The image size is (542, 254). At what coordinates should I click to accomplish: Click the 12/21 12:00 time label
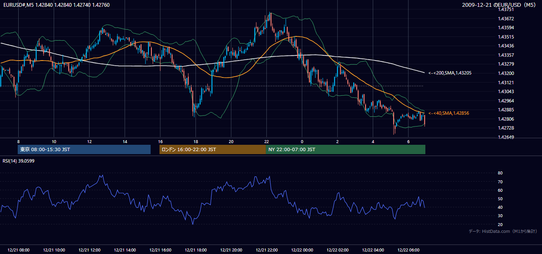click(x=89, y=250)
